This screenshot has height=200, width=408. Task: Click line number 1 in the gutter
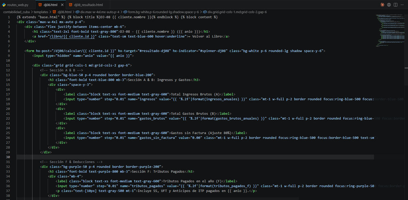pyautogui.click(x=9, y=17)
